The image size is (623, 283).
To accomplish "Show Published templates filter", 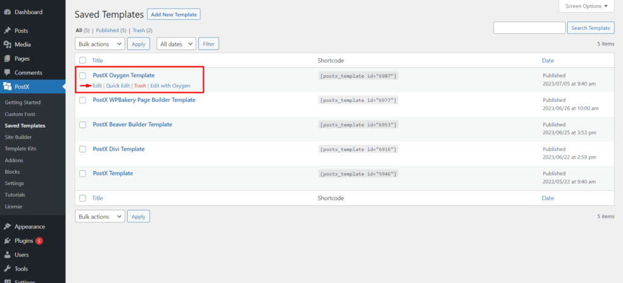I will tap(107, 30).
